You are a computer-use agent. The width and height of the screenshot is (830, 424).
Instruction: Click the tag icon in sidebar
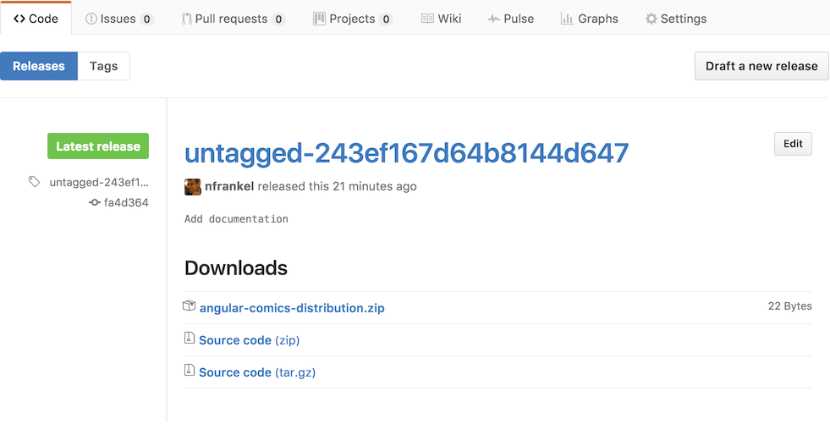(x=35, y=182)
